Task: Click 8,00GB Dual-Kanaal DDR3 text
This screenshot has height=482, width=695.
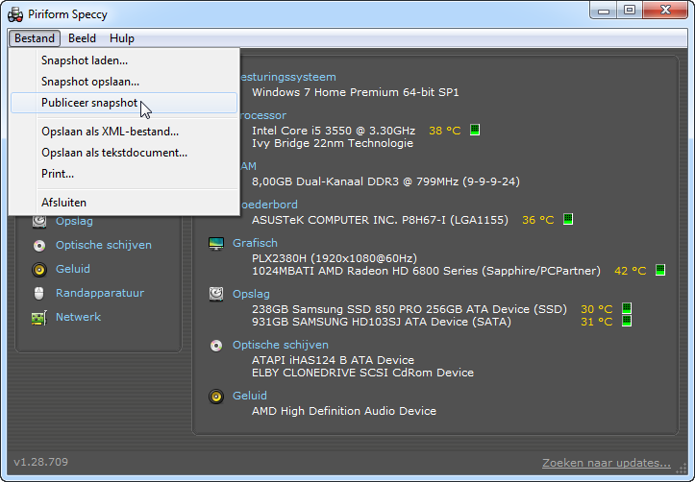Action: [385, 181]
